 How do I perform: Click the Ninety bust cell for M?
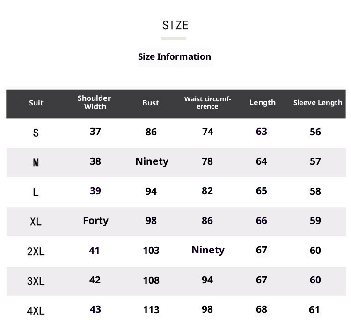click(x=152, y=161)
